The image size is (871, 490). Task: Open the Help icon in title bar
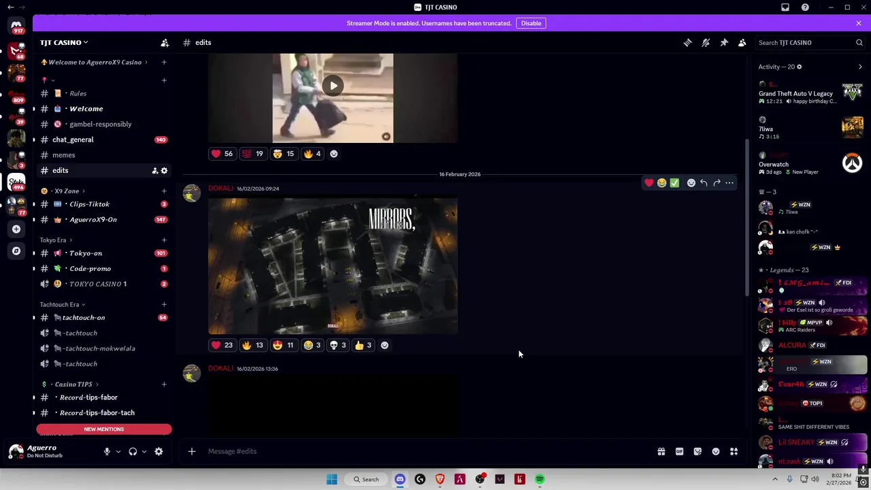pyautogui.click(x=805, y=7)
